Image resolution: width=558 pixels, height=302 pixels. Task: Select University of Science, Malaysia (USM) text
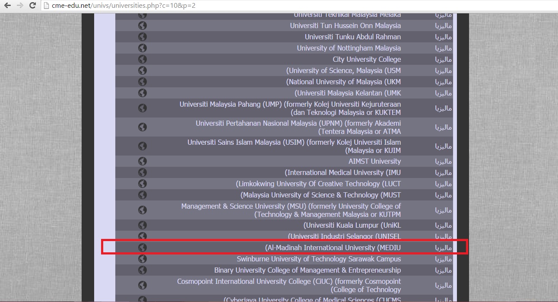(x=343, y=70)
